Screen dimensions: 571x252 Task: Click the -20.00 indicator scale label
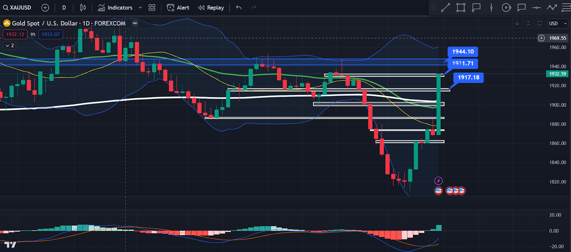point(556,246)
